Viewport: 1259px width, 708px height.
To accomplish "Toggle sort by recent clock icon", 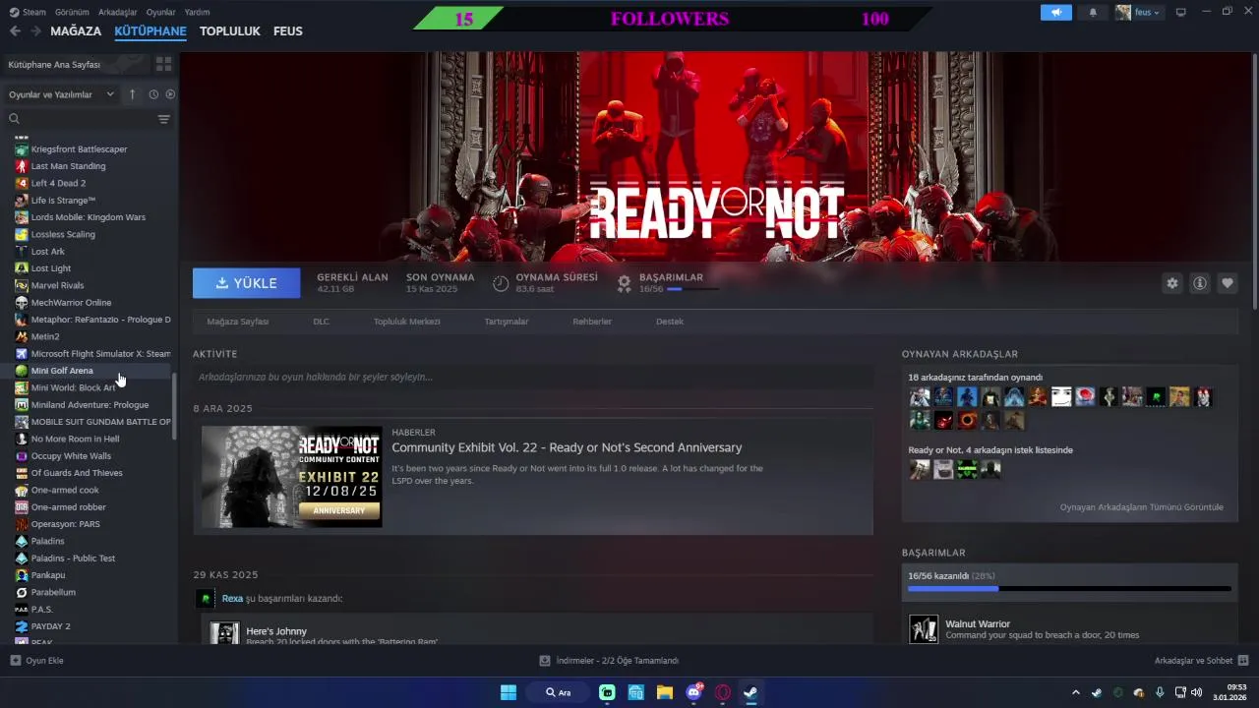I will coord(153,94).
